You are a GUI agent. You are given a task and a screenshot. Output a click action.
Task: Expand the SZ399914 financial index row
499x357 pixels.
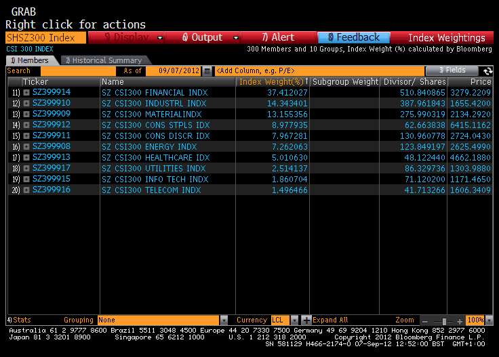[x=26, y=92]
